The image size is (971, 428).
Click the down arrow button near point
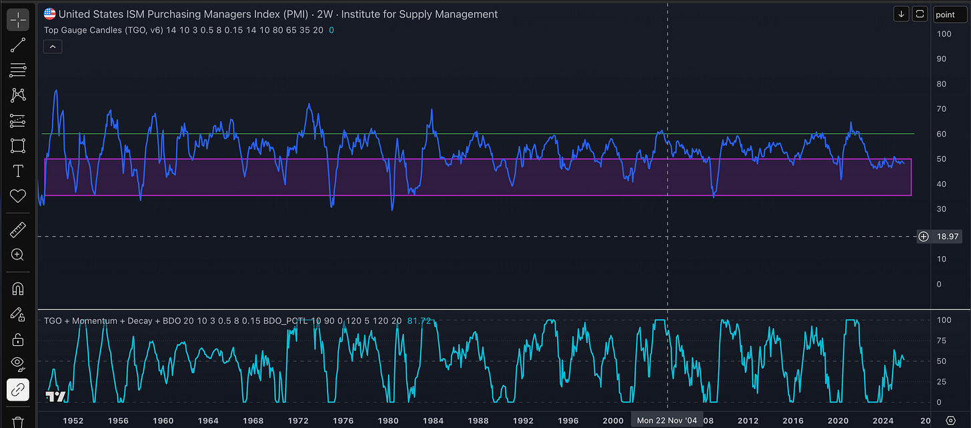tap(902, 14)
